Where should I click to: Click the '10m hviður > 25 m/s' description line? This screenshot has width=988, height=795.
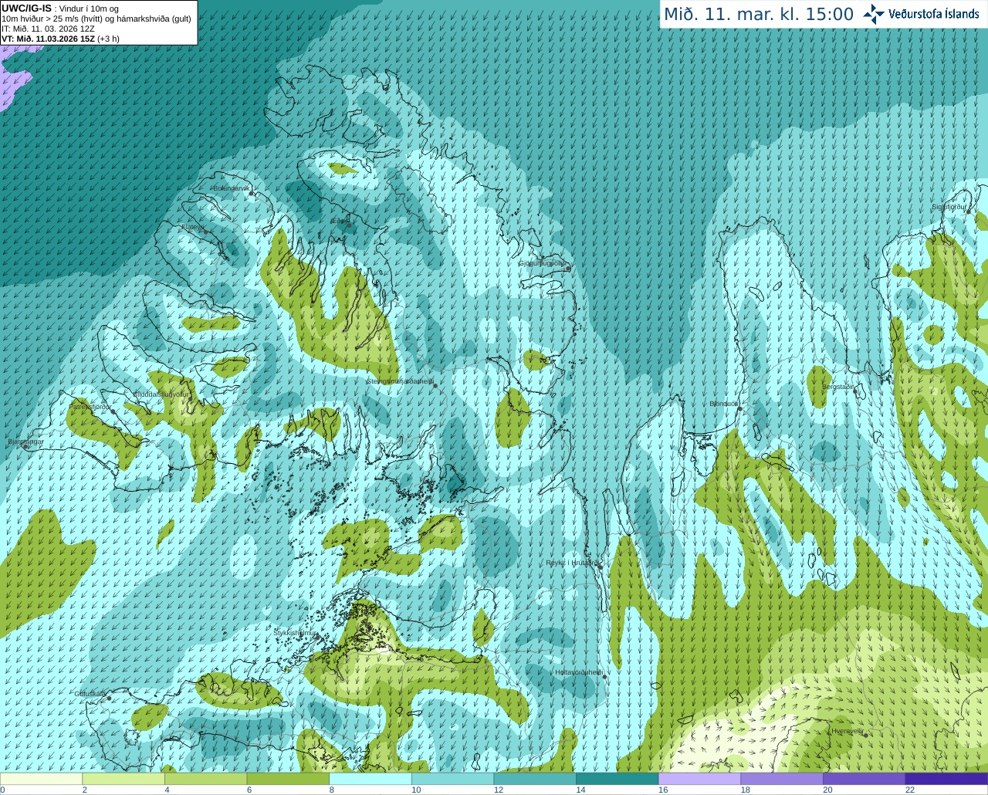tap(96, 19)
